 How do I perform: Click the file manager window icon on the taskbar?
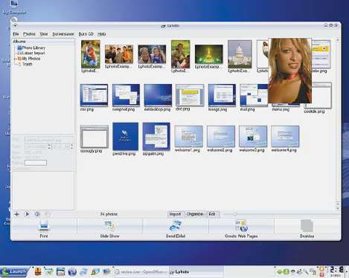click(x=60, y=272)
